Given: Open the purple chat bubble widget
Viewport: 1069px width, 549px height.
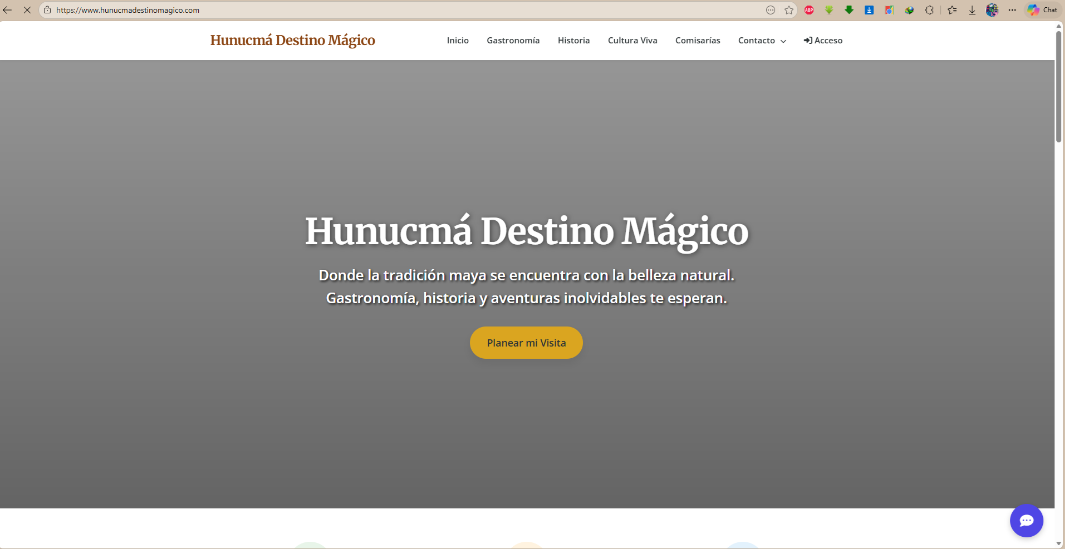Looking at the screenshot, I should point(1026,521).
